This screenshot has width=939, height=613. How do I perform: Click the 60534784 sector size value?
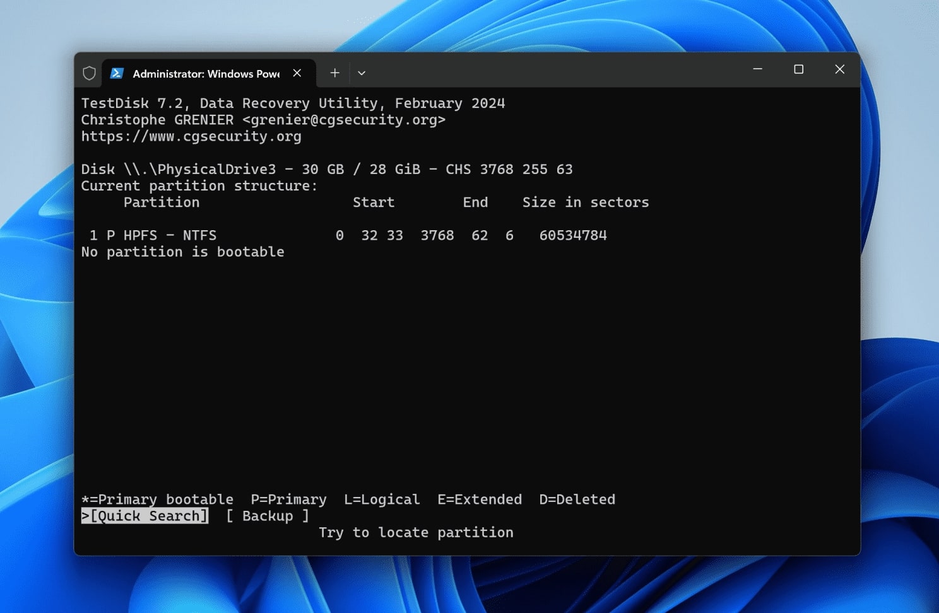(x=573, y=235)
